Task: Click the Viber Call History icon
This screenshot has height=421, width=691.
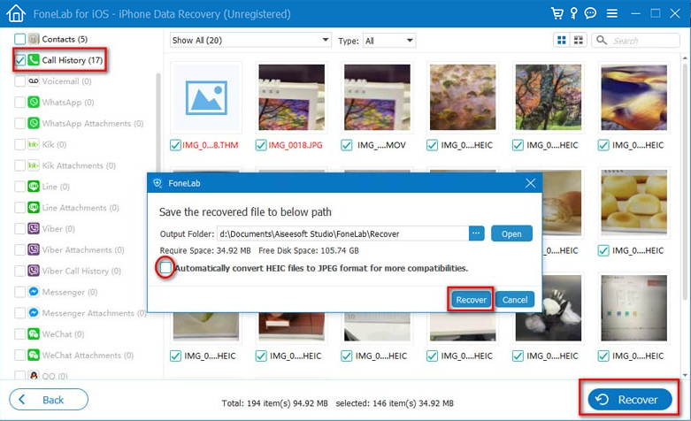Action: coord(34,271)
